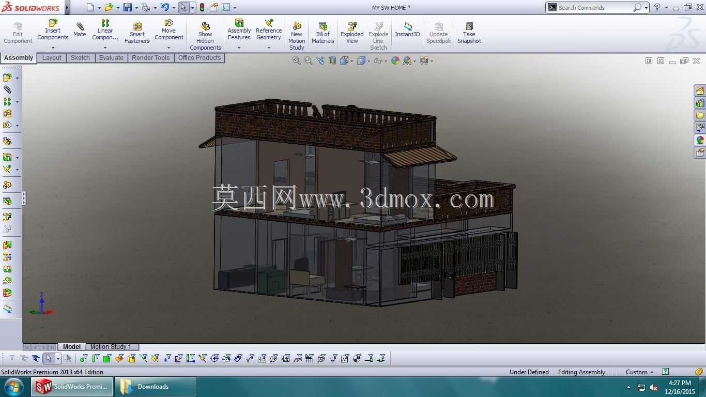Switch to the Sketch tab
Image resolution: width=706 pixels, height=397 pixels.
[80, 58]
